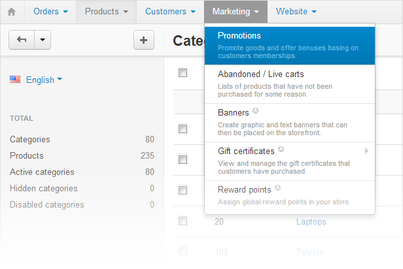Image resolution: width=403 pixels, height=269 pixels.
Task: Click the plus button to add a category
Action: pyautogui.click(x=143, y=40)
